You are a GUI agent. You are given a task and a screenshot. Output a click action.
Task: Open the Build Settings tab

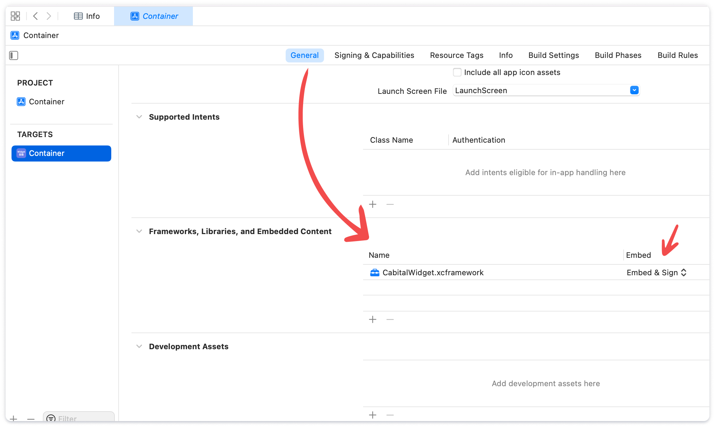pyautogui.click(x=553, y=55)
